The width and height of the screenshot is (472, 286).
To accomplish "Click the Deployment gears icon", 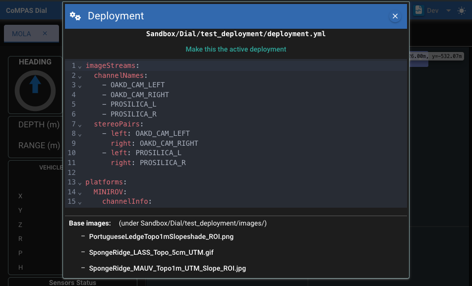I will click(75, 16).
